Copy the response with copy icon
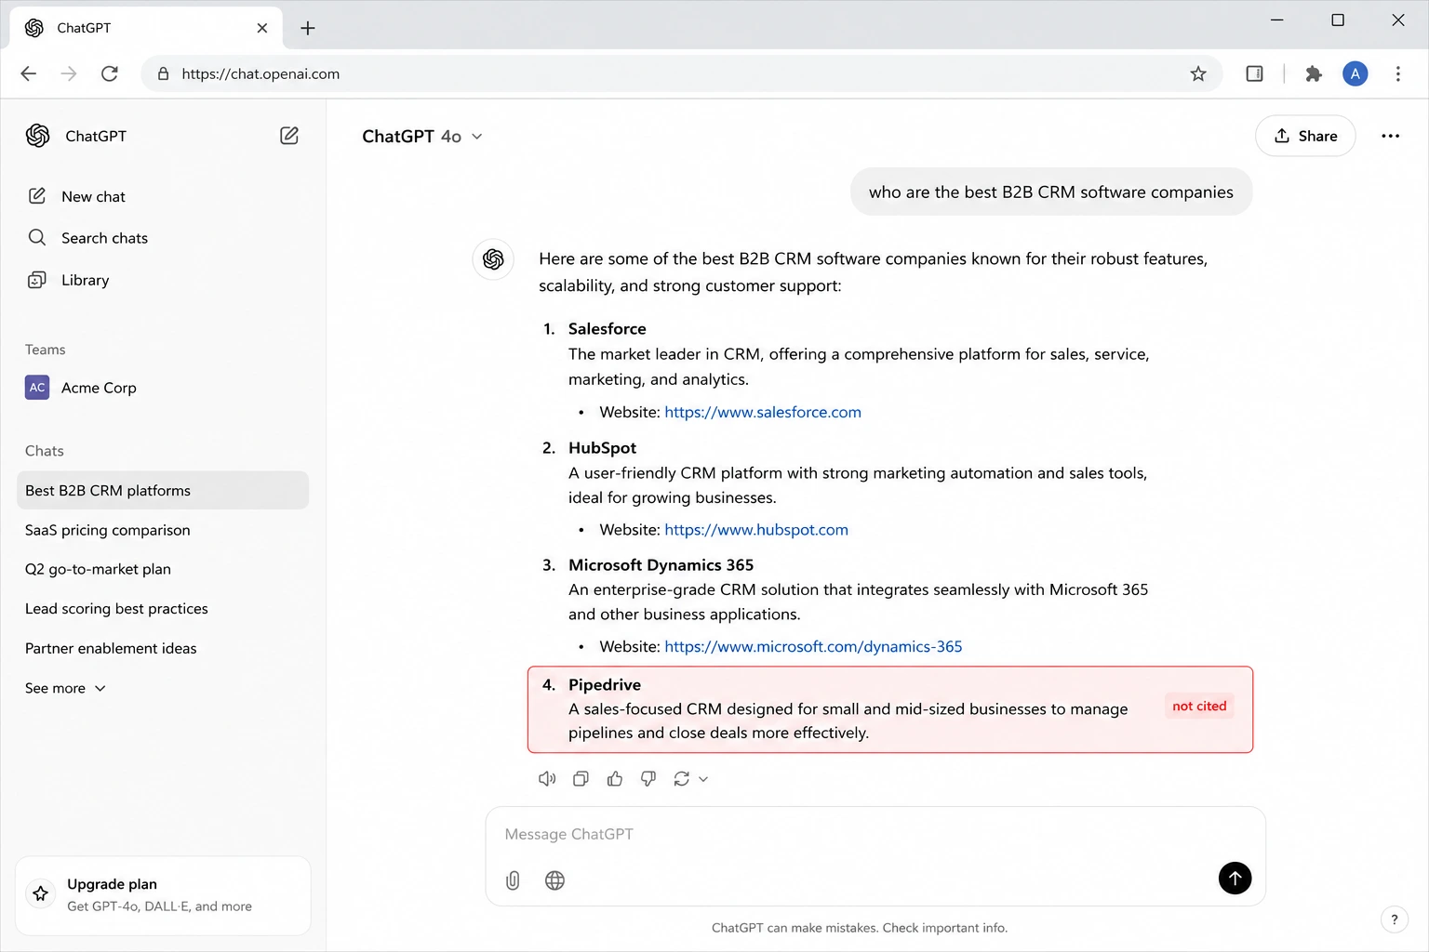The image size is (1429, 952). click(x=581, y=779)
